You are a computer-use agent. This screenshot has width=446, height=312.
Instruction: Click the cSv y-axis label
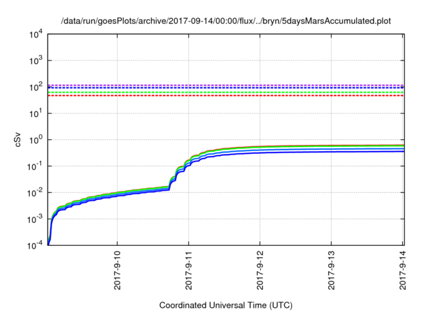[17, 140]
